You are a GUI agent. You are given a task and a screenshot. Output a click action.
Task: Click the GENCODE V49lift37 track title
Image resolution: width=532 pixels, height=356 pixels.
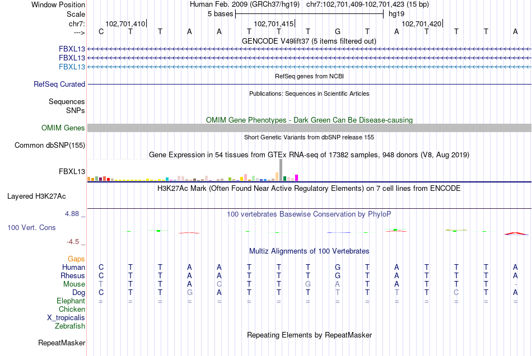coord(309,41)
